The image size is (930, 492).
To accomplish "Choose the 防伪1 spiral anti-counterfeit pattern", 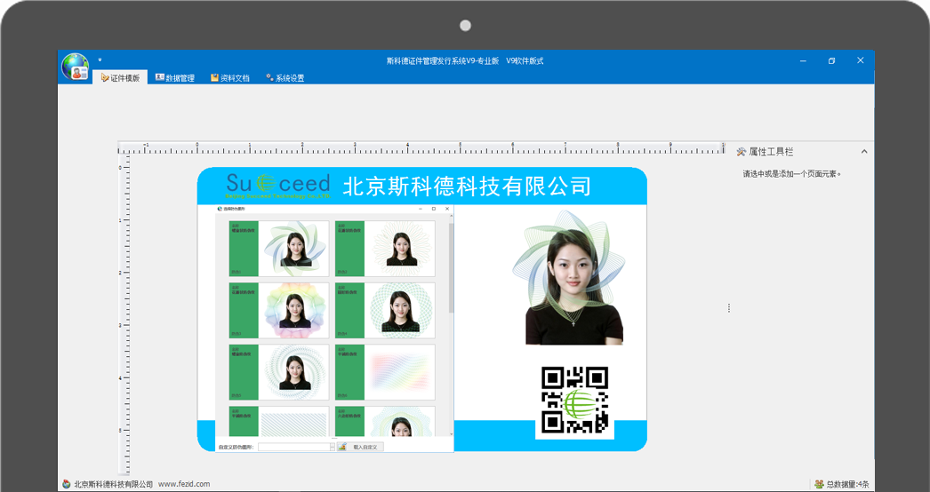I will [279, 249].
